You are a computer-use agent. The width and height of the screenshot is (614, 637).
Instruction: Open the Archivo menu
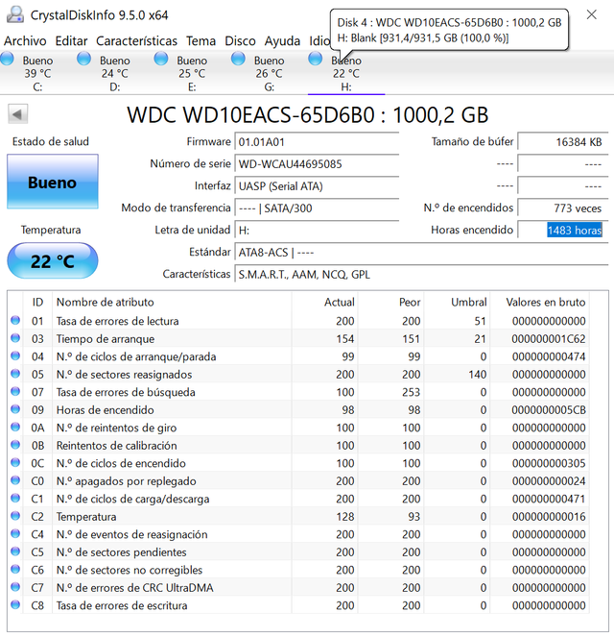pos(25,41)
